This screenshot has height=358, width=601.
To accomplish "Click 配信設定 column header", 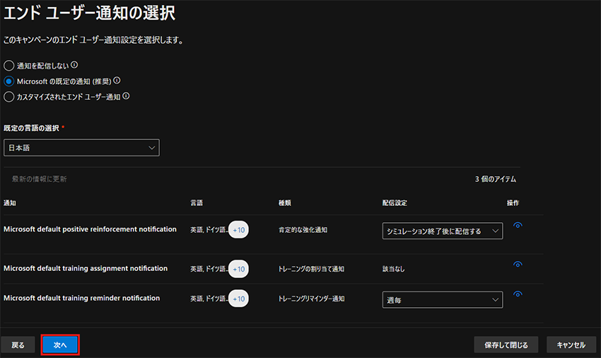I will pos(395,203).
